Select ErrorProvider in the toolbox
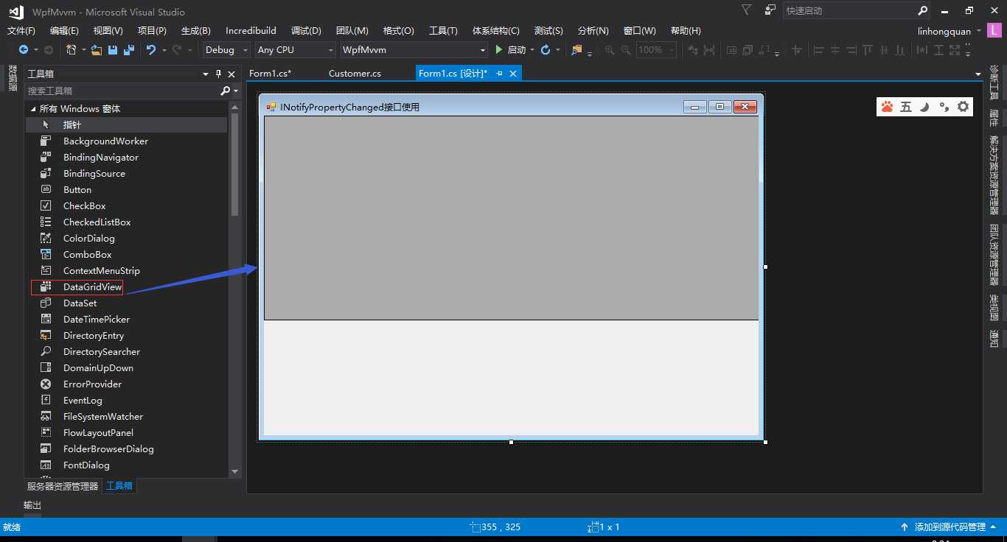 [x=126, y=384]
